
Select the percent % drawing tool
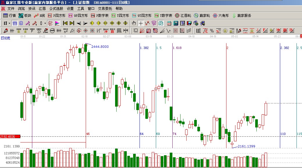pyautogui.click(x=212, y=30)
